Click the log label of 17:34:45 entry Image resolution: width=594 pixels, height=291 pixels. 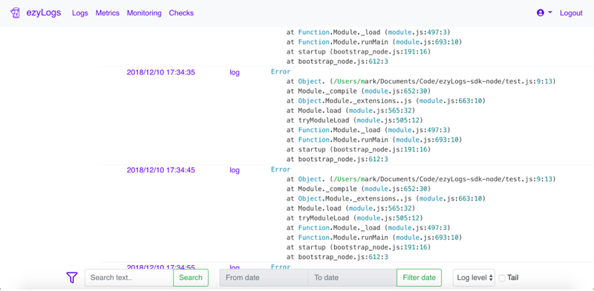point(235,171)
